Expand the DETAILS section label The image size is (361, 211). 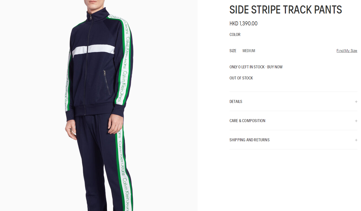coord(236,102)
